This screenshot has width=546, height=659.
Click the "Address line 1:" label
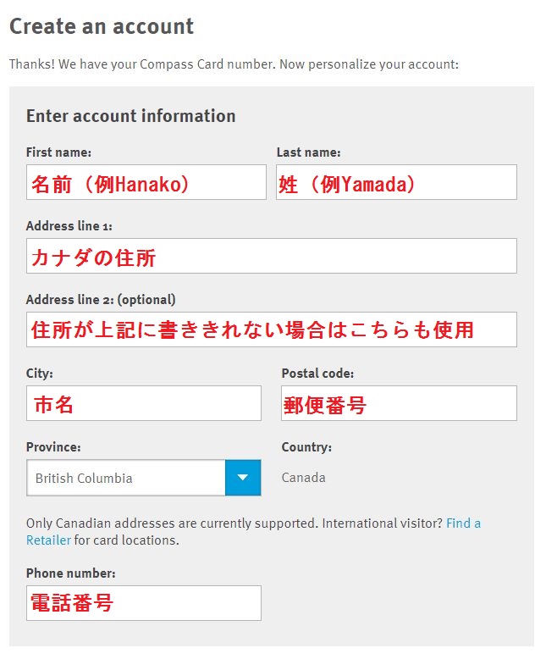coord(69,226)
